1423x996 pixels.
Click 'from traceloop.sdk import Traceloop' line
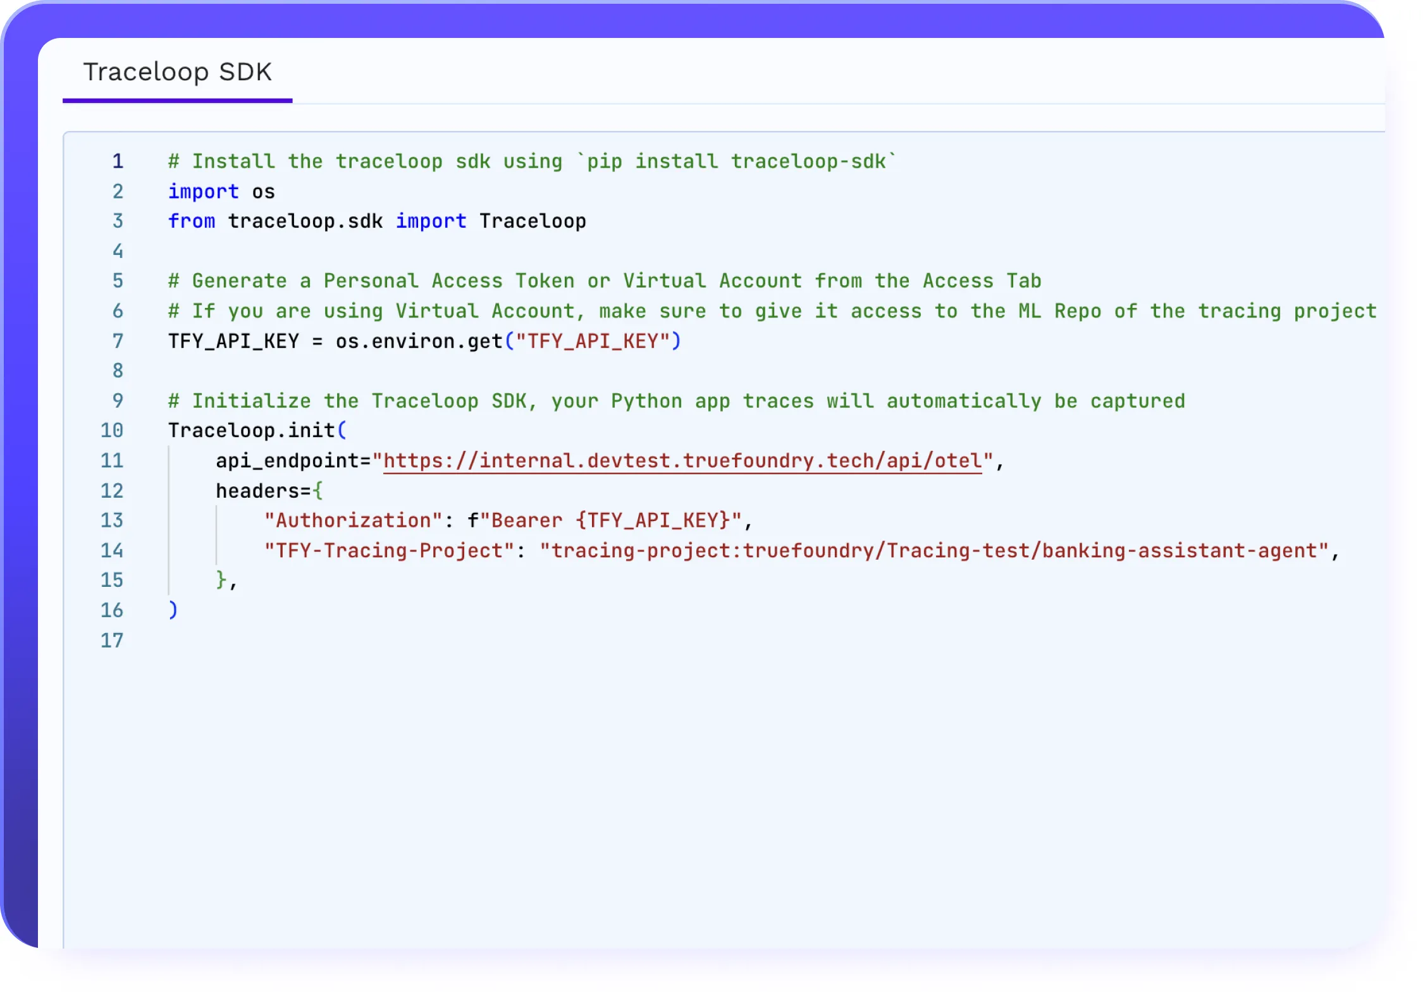click(x=377, y=221)
